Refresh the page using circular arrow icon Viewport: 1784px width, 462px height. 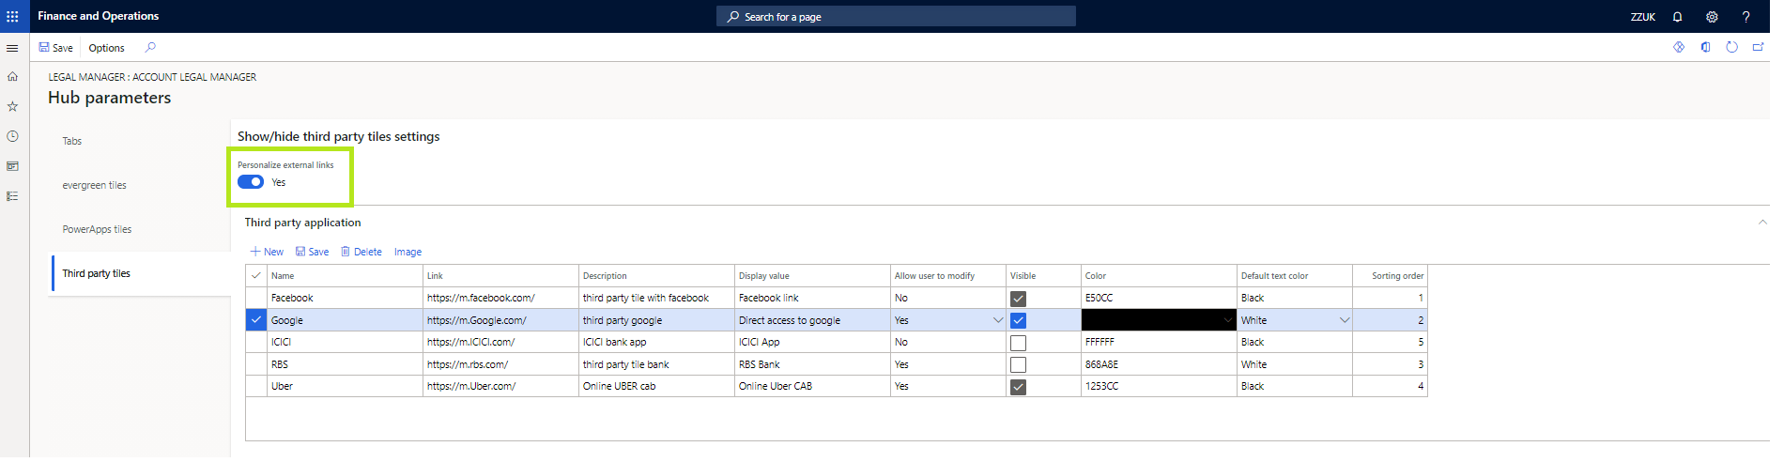pyautogui.click(x=1731, y=47)
